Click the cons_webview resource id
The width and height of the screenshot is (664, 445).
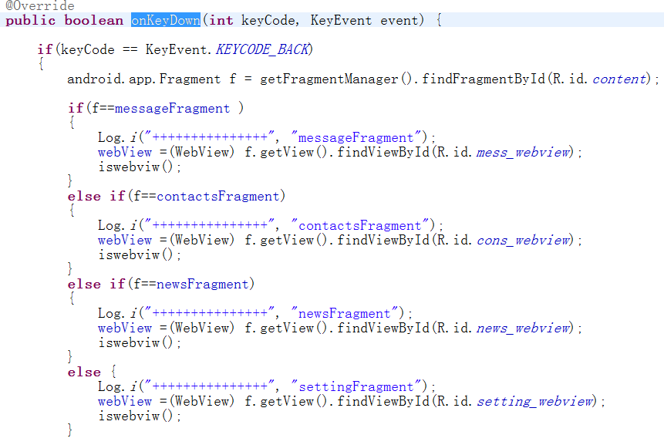(x=524, y=241)
